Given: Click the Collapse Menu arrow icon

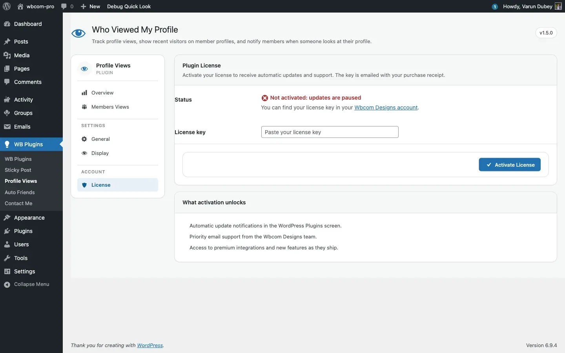Looking at the screenshot, I should [x=7, y=284].
